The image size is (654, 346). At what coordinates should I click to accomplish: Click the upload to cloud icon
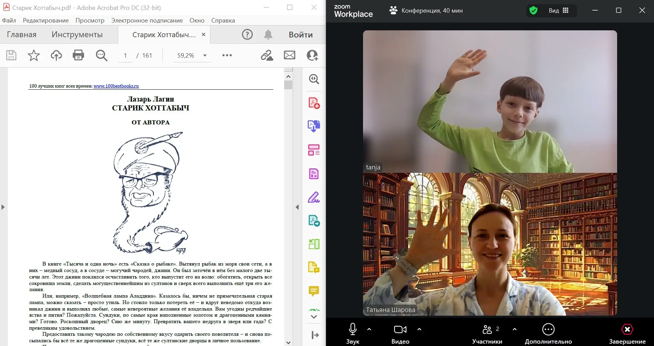(x=56, y=55)
